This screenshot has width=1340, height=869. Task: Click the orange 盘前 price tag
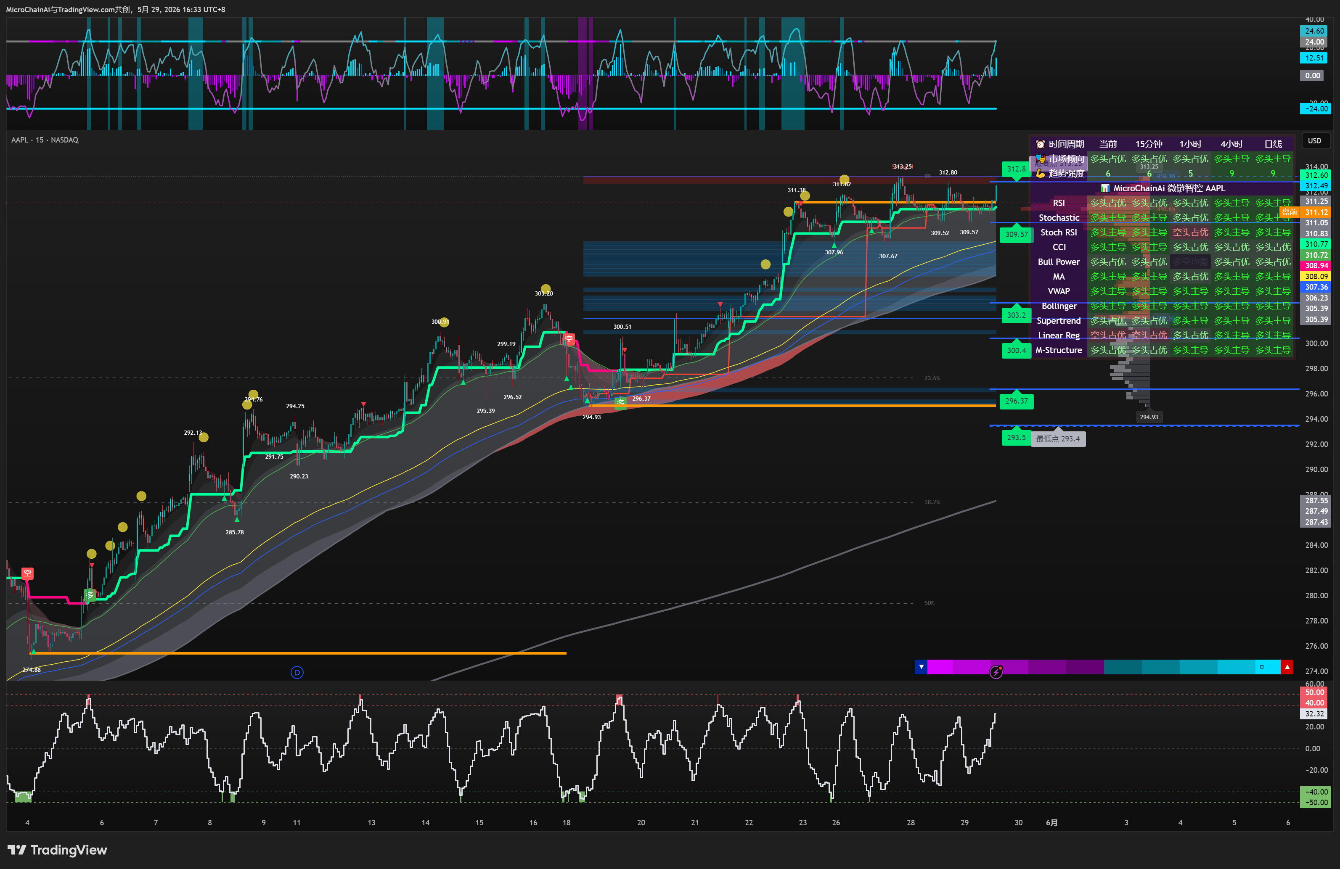pyautogui.click(x=1289, y=212)
